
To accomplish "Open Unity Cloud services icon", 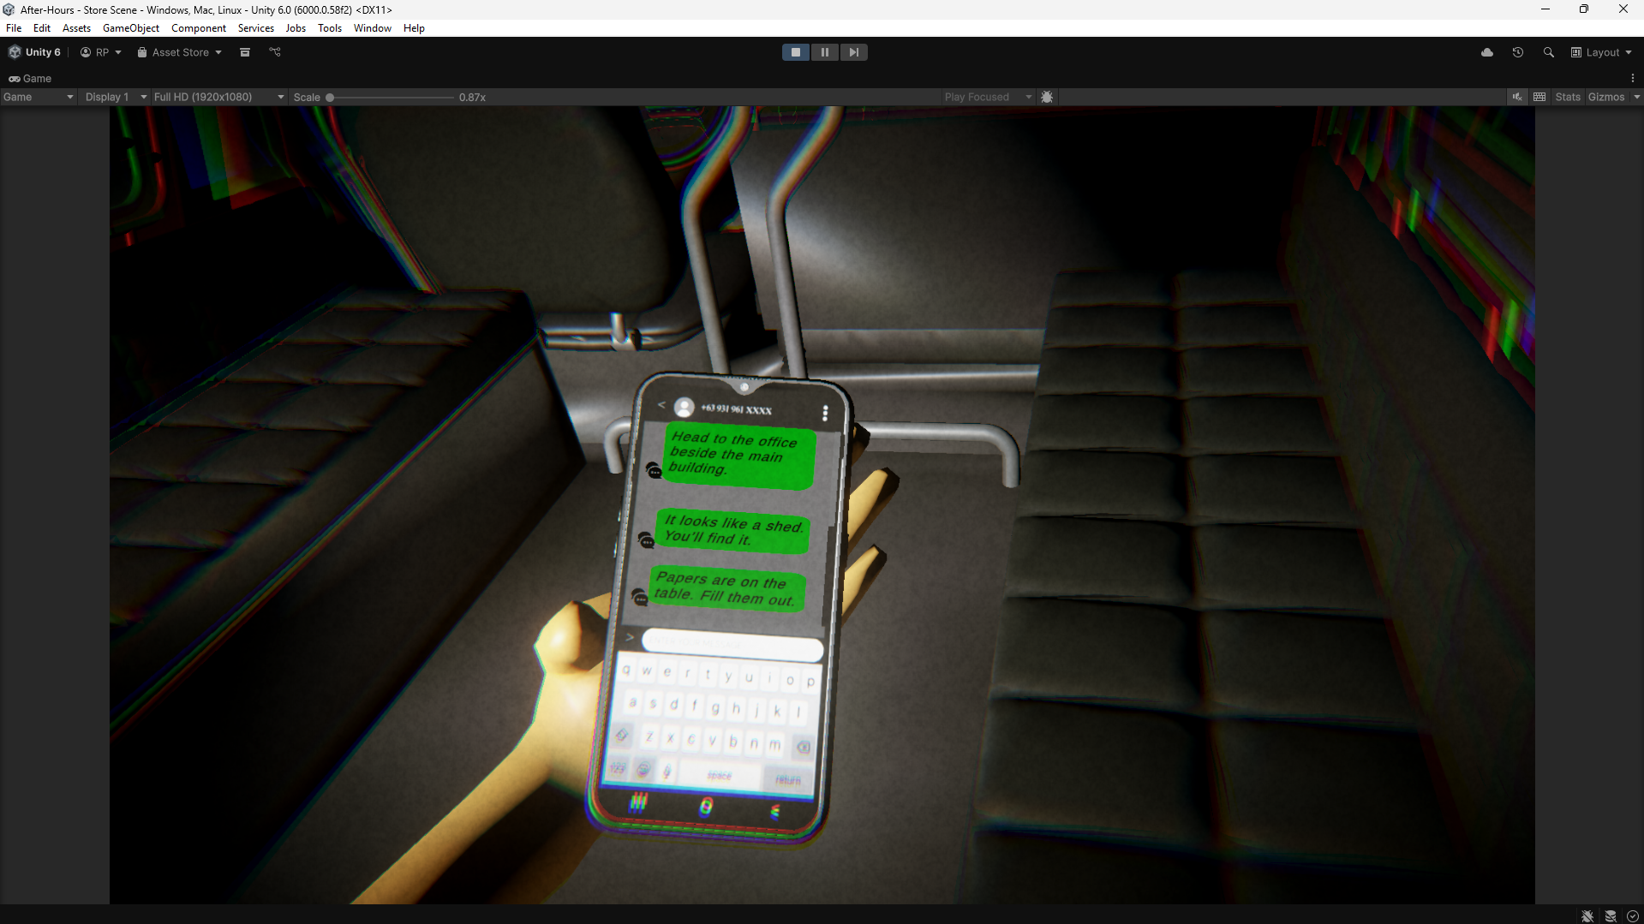I will click(x=1487, y=52).
